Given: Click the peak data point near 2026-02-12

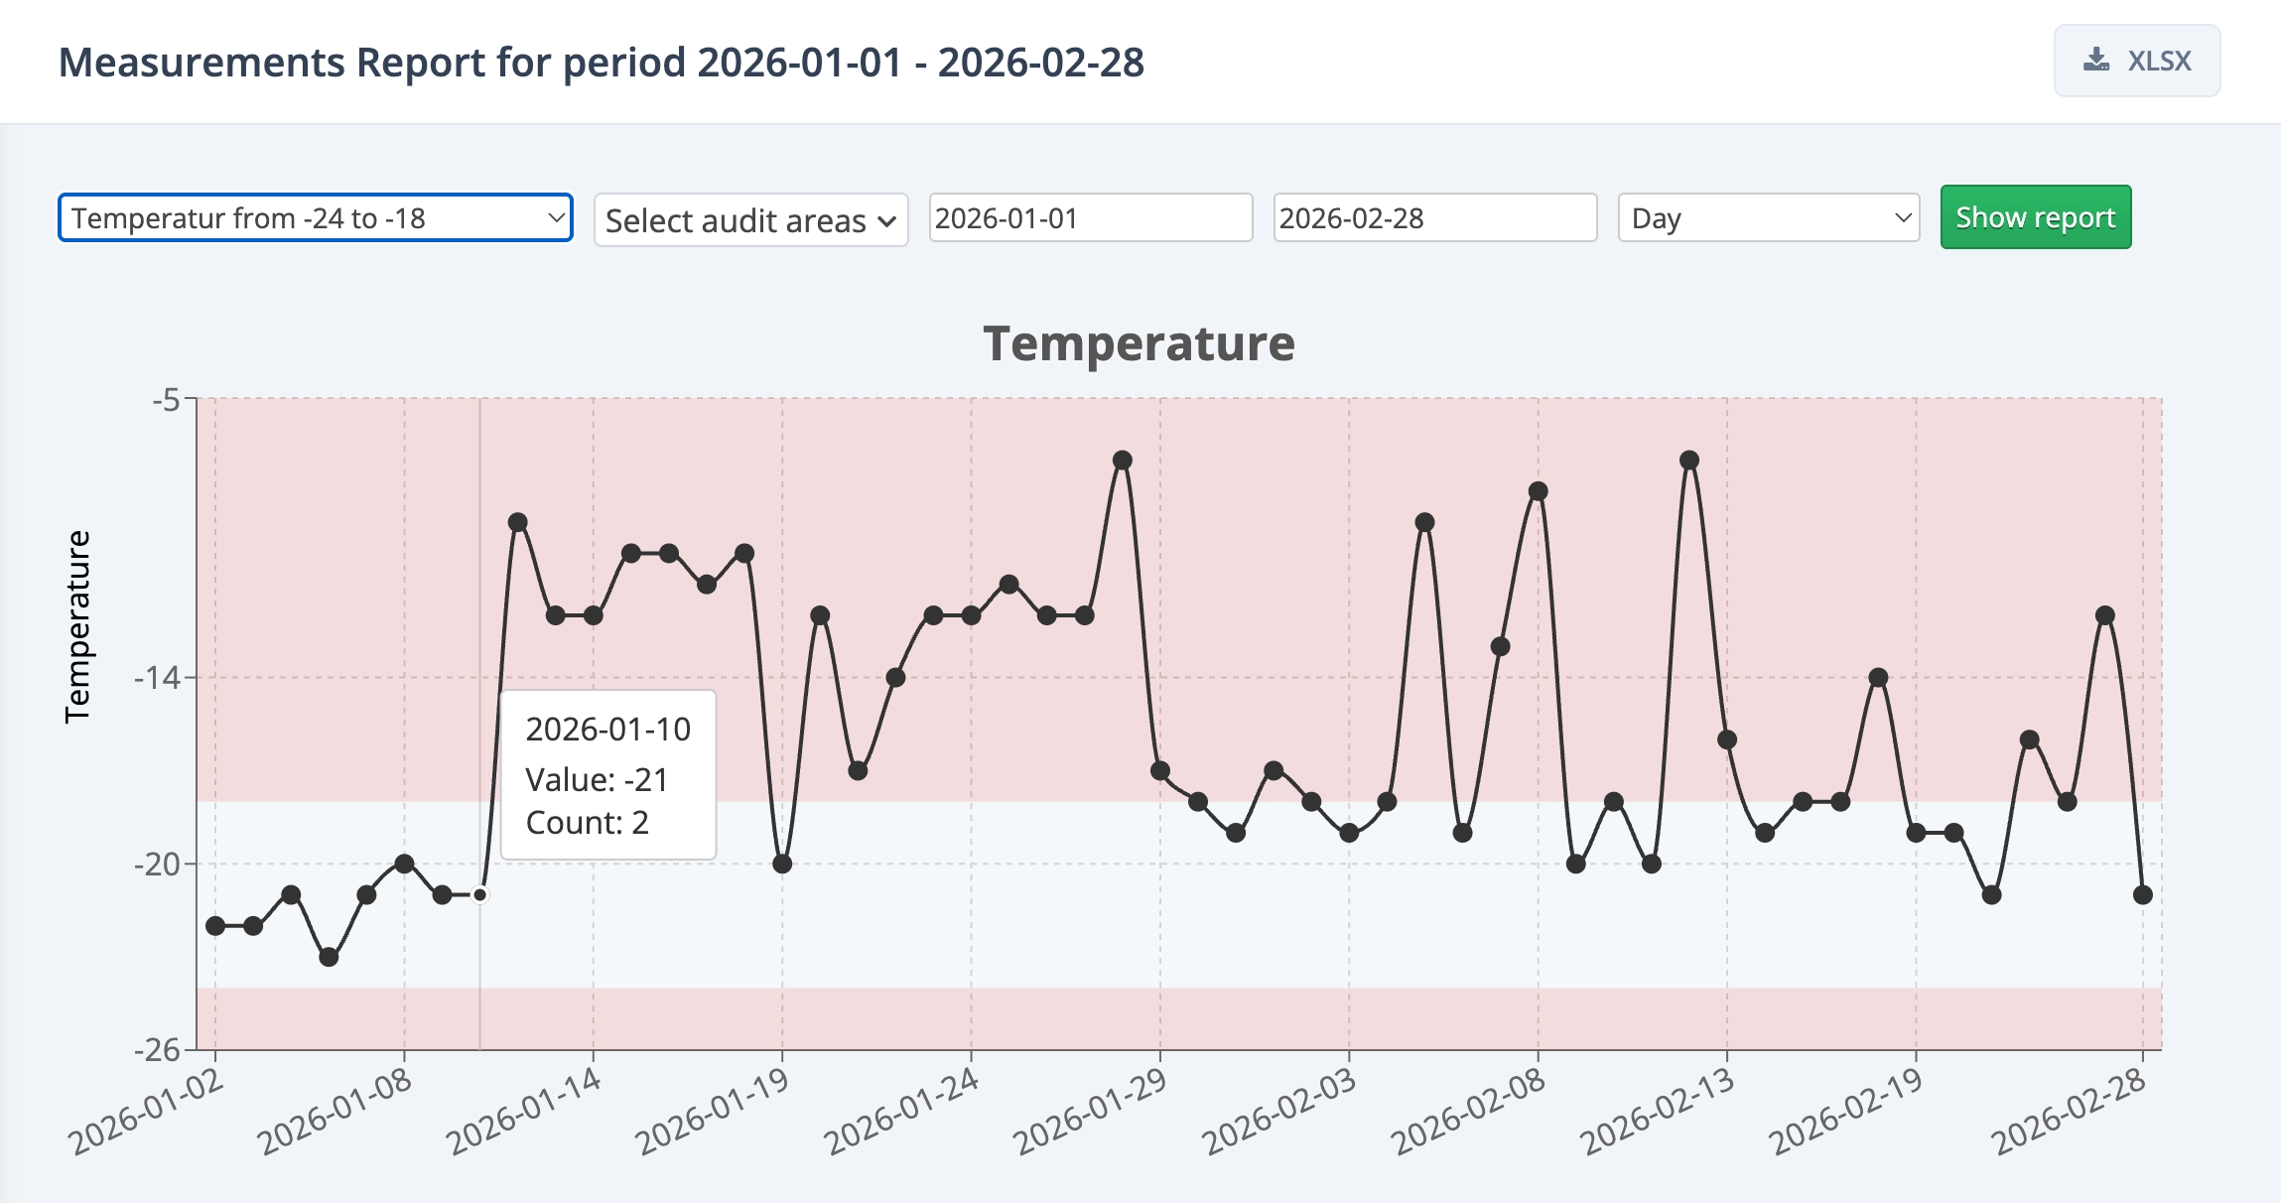Looking at the screenshot, I should point(1689,461).
